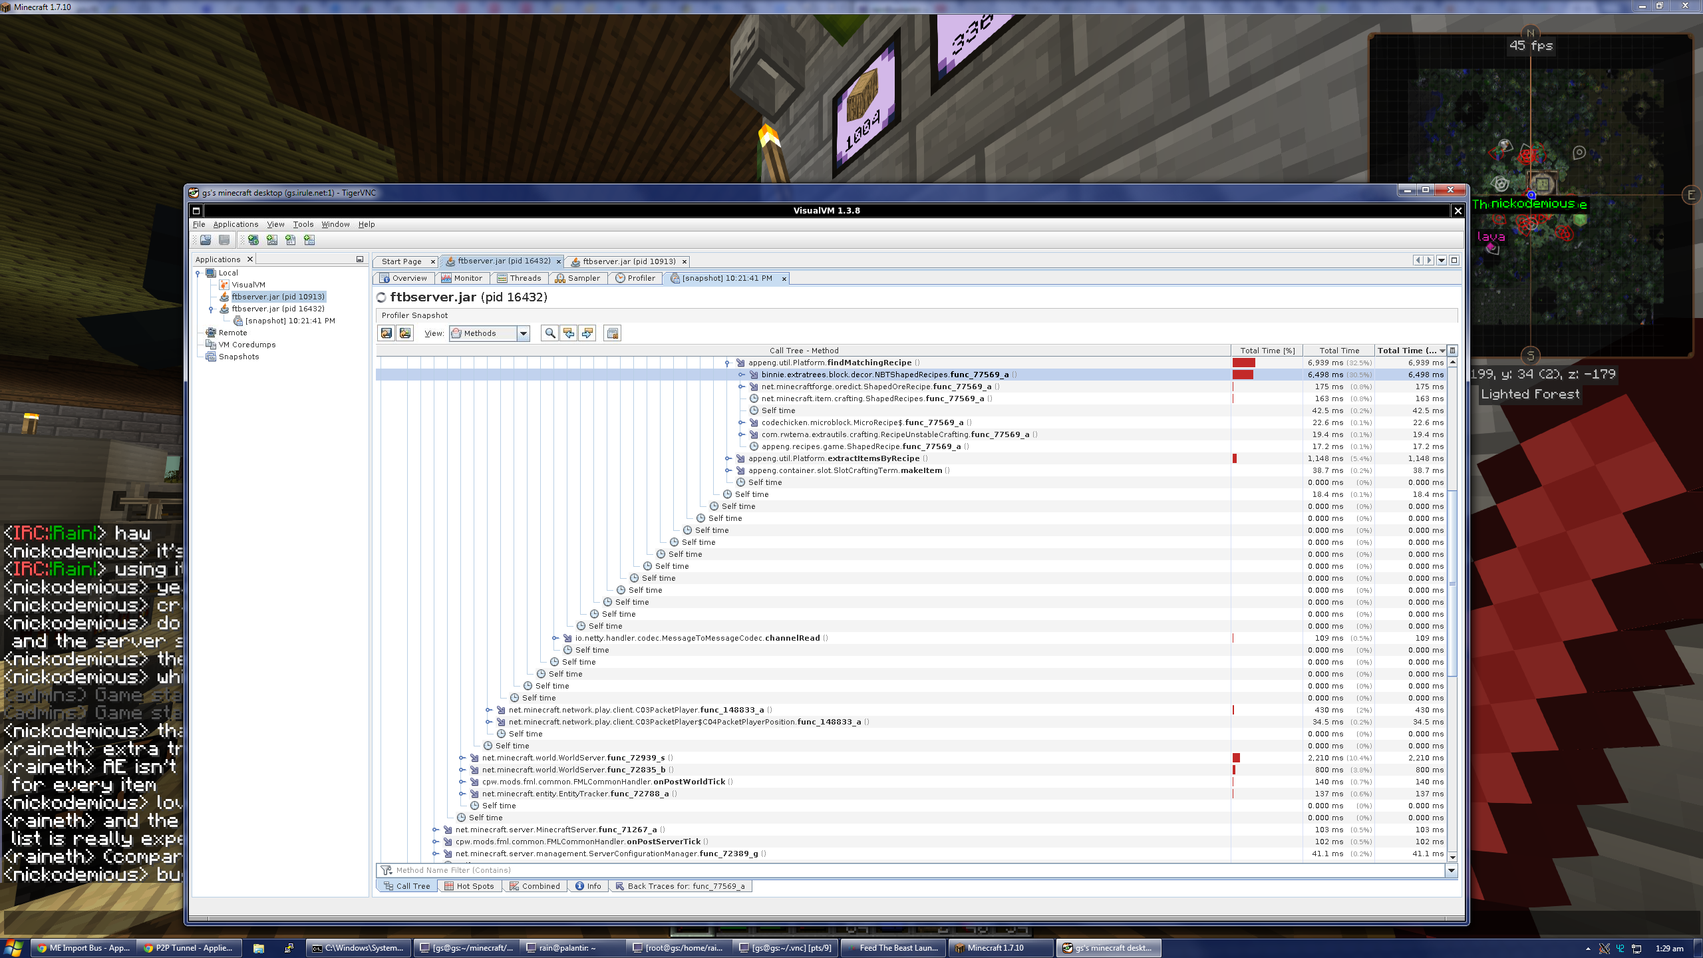1703x958 pixels.
Task: Switch to the Combined view tab
Action: pyautogui.click(x=535, y=886)
